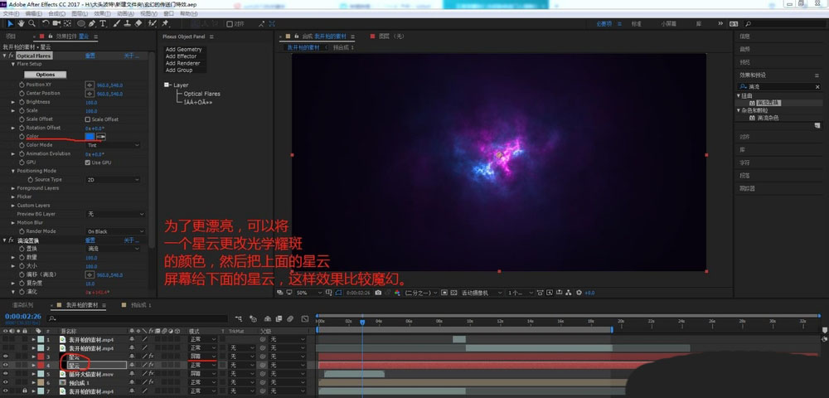The width and height of the screenshot is (829, 398).
Task: Open the Color Mode Tint dropdown
Action: pyautogui.click(x=113, y=145)
